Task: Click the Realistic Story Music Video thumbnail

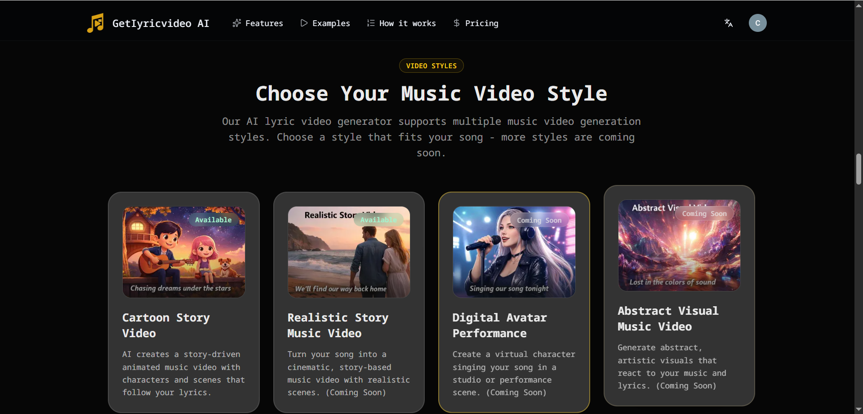Action: 348,251
